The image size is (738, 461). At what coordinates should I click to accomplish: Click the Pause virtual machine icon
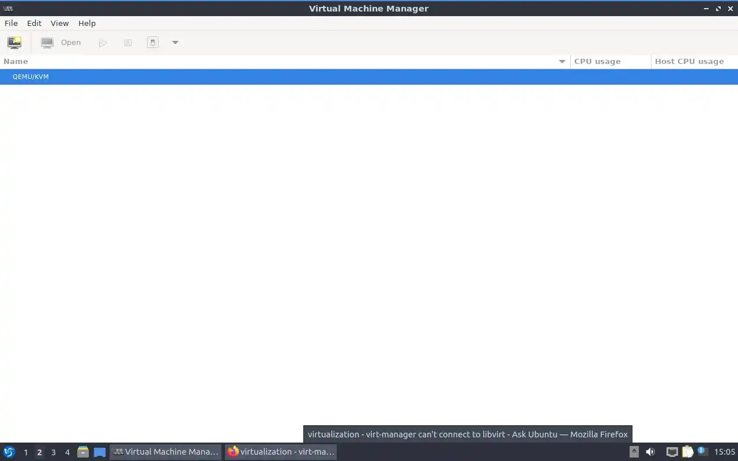[128, 43]
